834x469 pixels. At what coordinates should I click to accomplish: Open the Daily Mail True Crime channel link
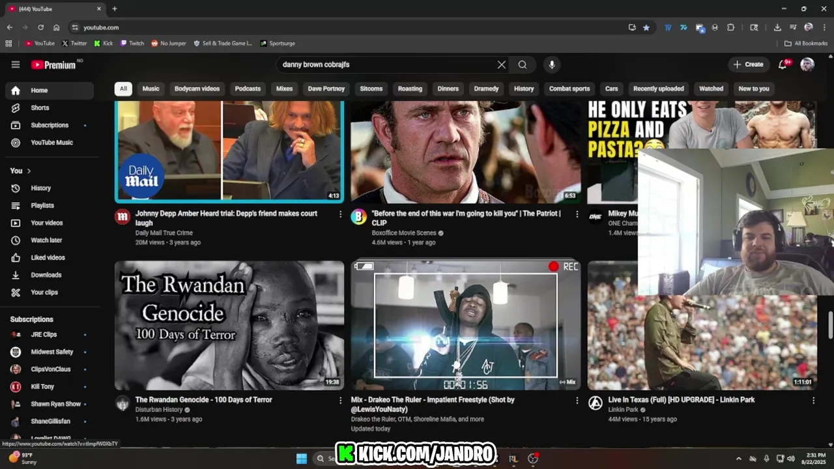[164, 233]
